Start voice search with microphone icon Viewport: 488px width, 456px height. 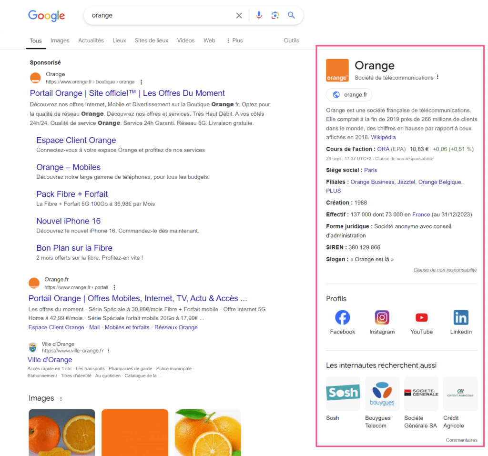click(x=259, y=15)
